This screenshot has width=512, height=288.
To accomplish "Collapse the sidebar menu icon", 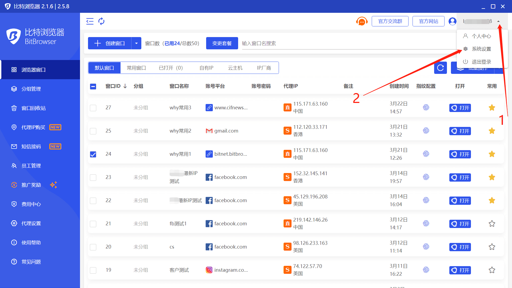I will (90, 21).
